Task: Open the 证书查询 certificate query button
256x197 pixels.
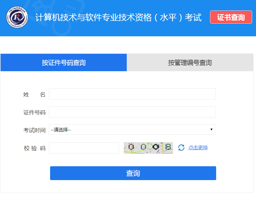Action: click(231, 17)
